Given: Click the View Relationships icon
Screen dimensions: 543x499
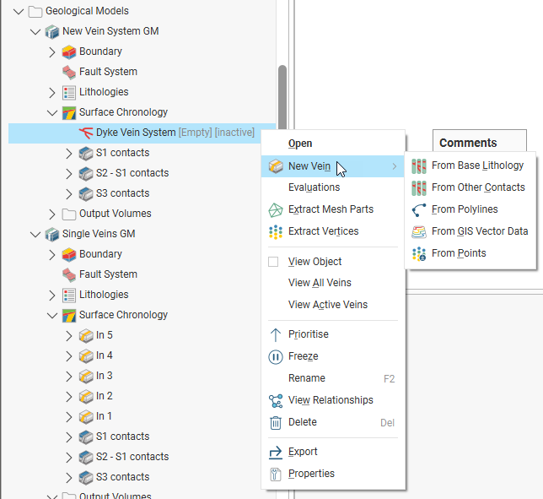Looking at the screenshot, I should point(275,400).
